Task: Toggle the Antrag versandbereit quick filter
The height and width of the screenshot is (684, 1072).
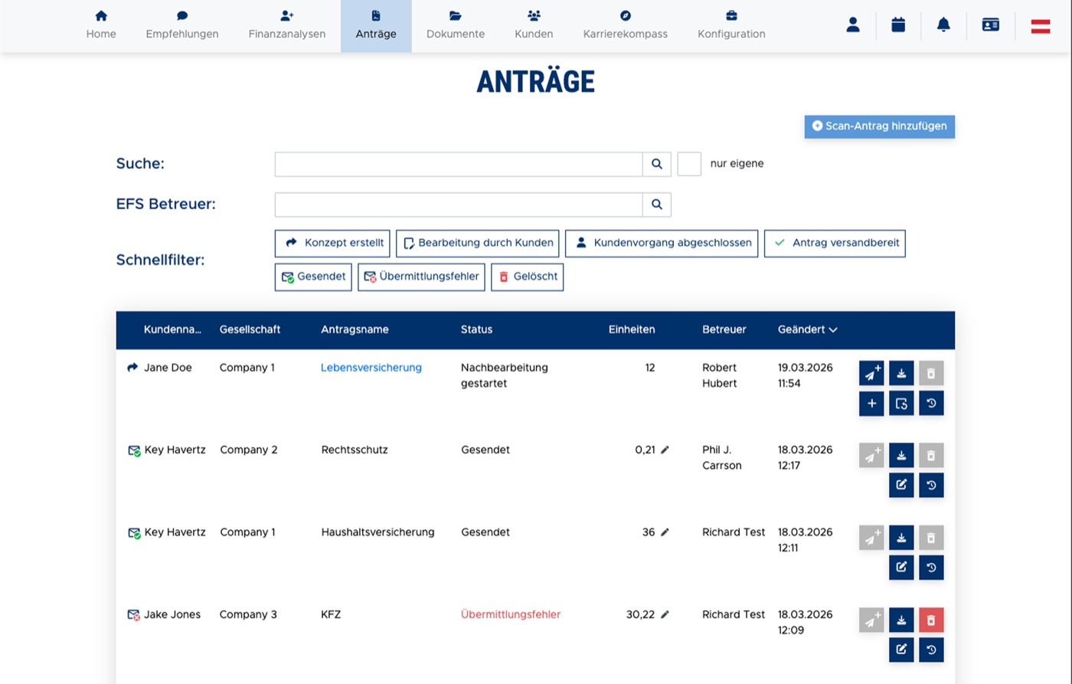Action: pos(835,243)
